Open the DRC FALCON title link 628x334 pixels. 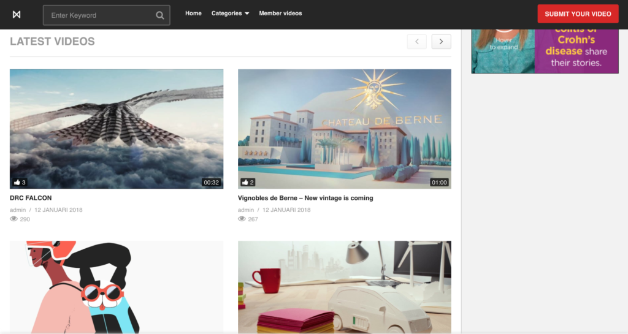coord(31,198)
